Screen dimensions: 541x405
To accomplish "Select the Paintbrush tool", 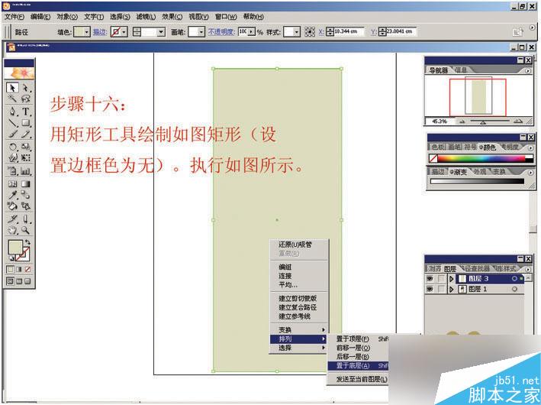I will pos(13,134).
